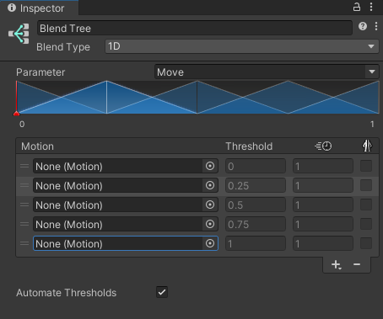Pick motion for threshold 0 row

click(x=210, y=166)
